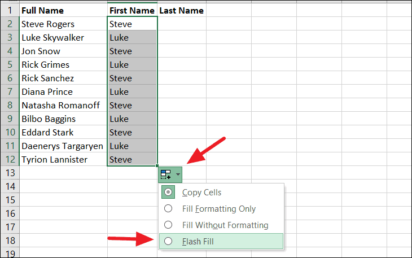Choose Fill Formatting Only radio button
This screenshot has height=258, width=412.
[x=168, y=209]
